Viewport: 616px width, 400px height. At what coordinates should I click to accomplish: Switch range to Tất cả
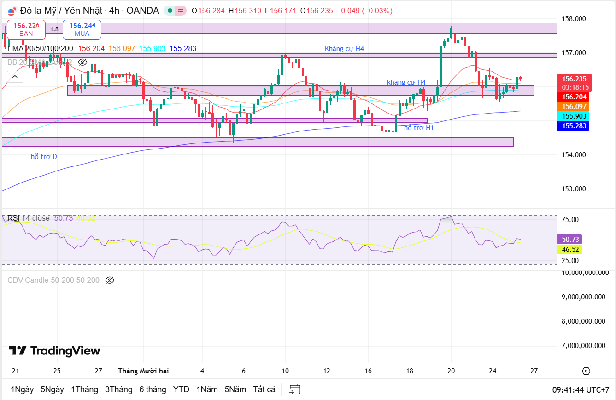[264, 389]
